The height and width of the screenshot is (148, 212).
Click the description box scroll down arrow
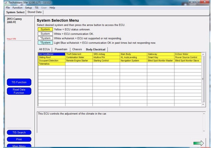(x=204, y=131)
